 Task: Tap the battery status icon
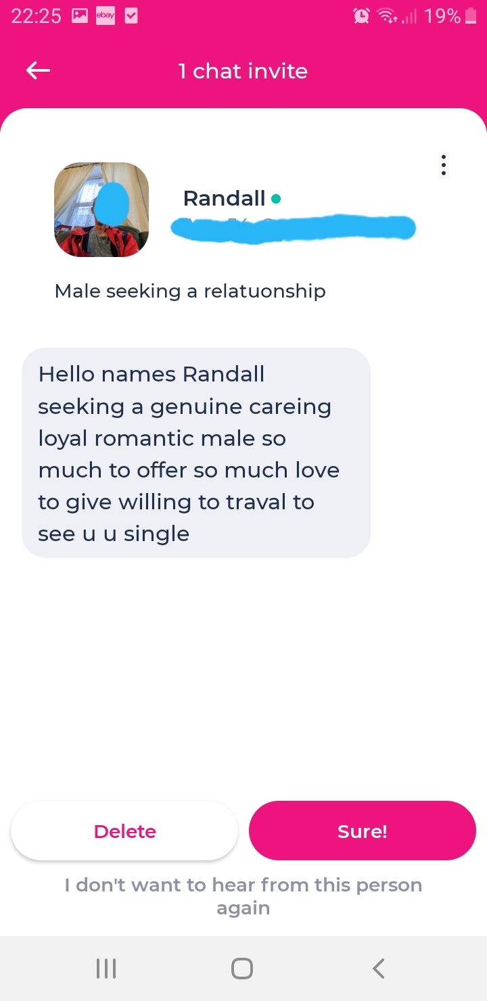[x=471, y=16]
